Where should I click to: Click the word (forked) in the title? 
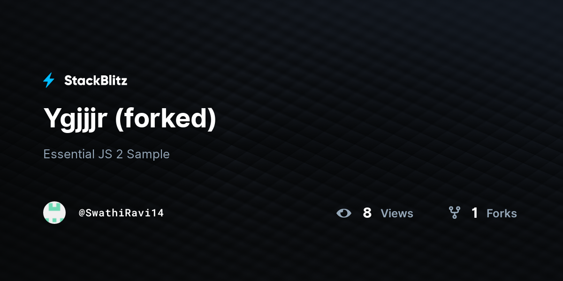pyautogui.click(x=166, y=119)
